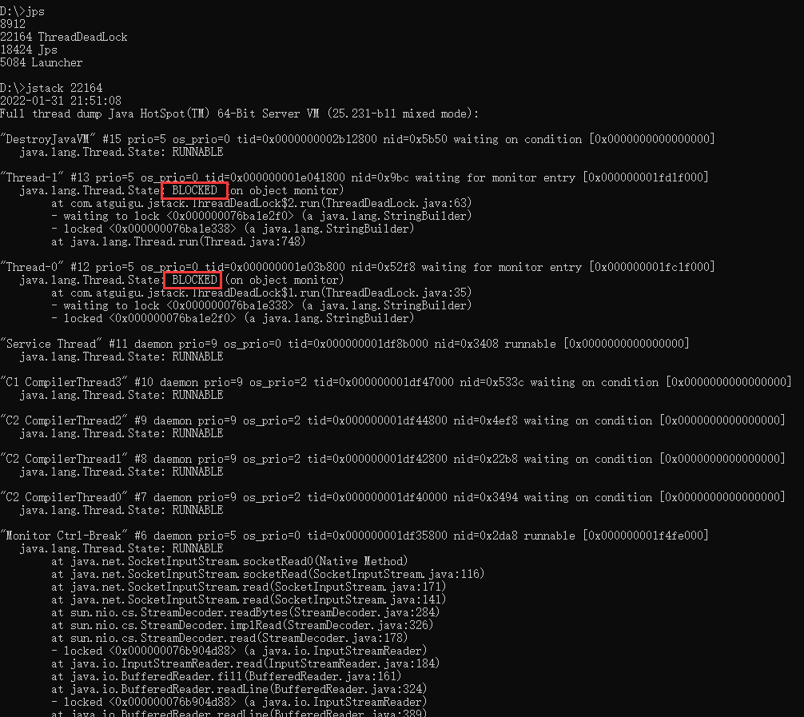
Task: Click ThreadDeadLock.java:63 stack frame
Action: pyautogui.click(x=261, y=203)
